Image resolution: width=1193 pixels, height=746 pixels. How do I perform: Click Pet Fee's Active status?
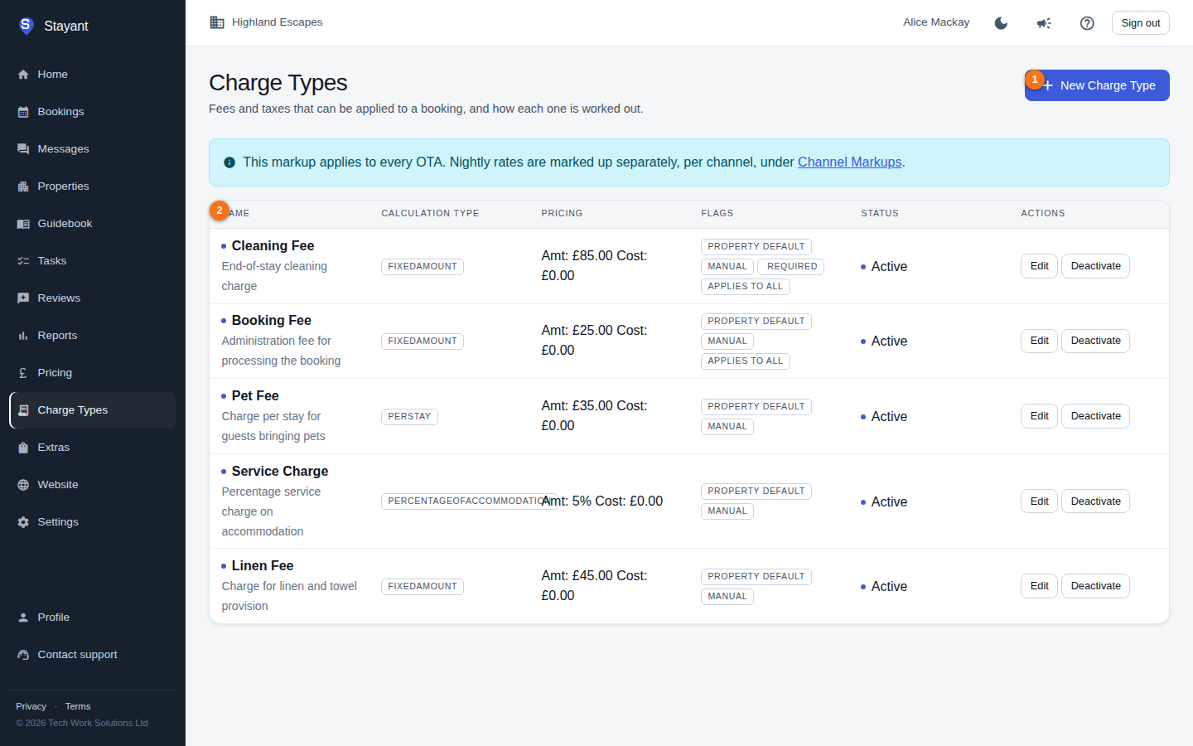tap(884, 417)
